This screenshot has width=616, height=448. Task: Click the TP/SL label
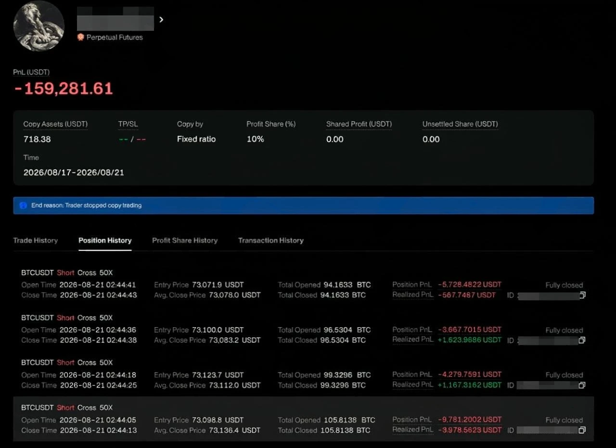128,124
